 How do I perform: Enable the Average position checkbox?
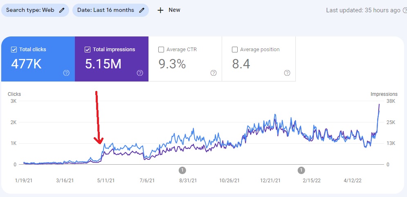pos(235,50)
